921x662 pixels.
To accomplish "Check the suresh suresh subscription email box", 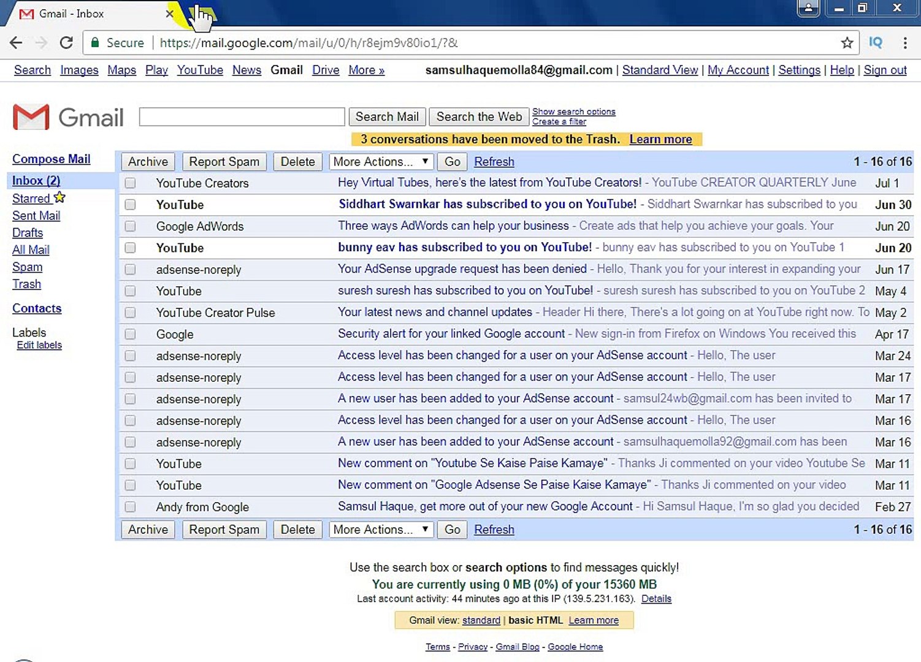I will (130, 291).
